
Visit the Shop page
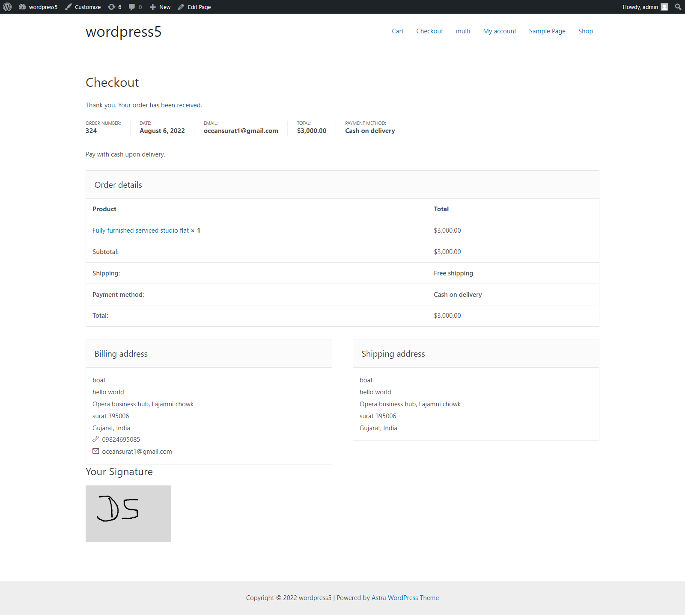point(586,31)
